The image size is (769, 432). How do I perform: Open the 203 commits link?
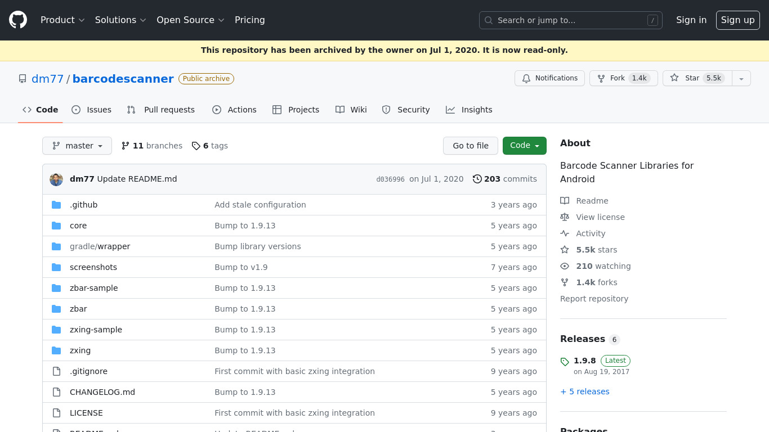point(505,179)
